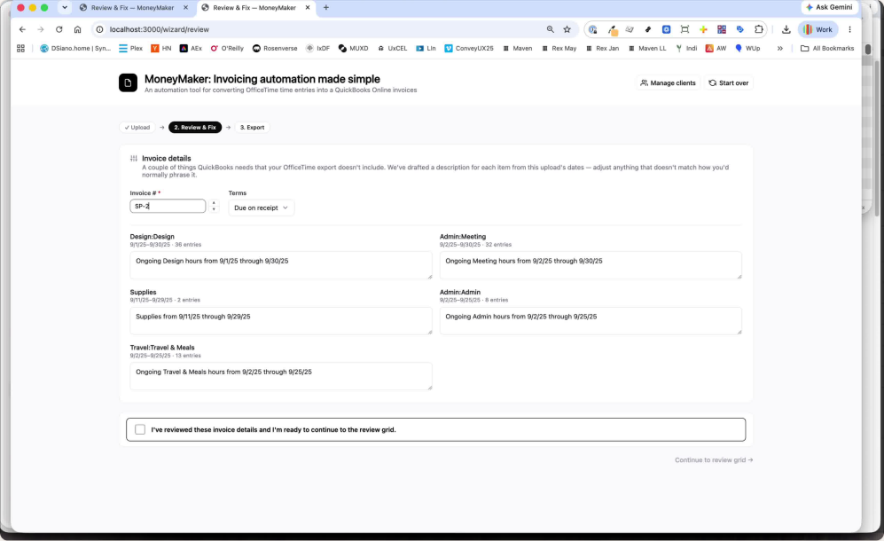Click the Ask Gemini button

click(829, 7)
